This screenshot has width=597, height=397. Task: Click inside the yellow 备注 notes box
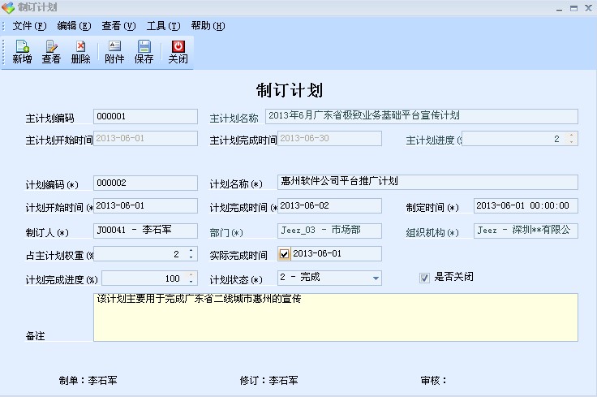pyautogui.click(x=336, y=317)
